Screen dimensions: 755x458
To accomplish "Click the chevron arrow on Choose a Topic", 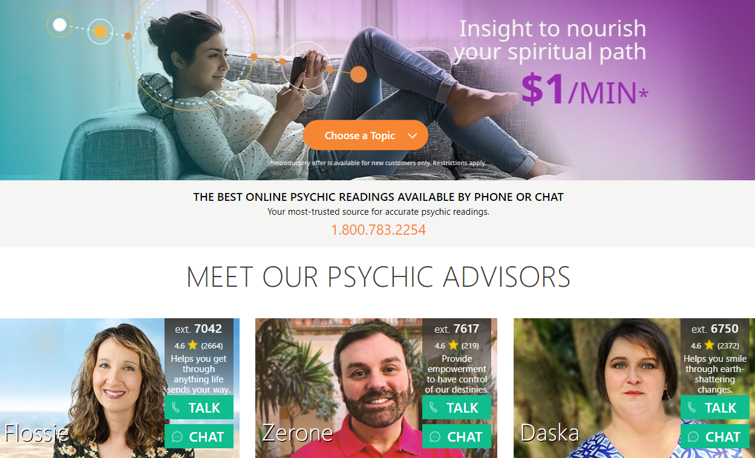I will pyautogui.click(x=413, y=136).
